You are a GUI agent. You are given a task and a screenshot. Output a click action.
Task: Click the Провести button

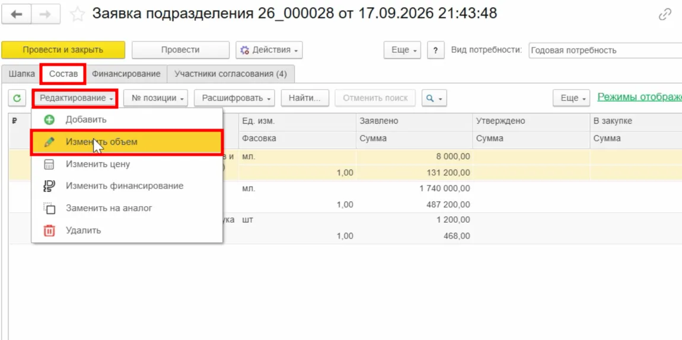tap(180, 50)
